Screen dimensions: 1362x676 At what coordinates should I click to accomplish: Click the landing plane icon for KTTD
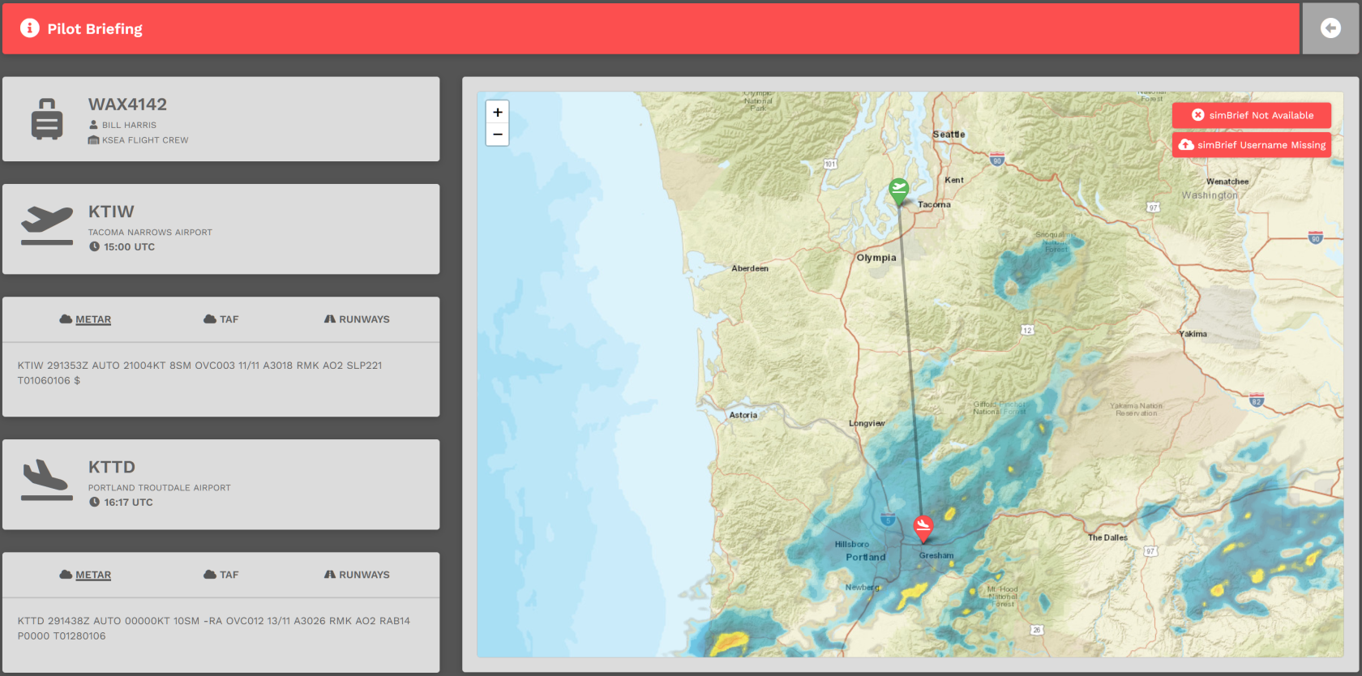pos(47,480)
